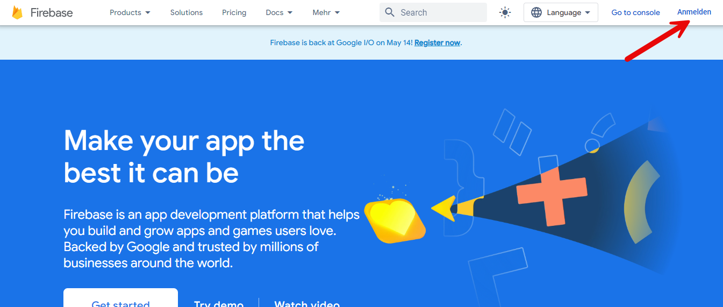Open the Language dropdown arrow
This screenshot has height=307, width=723.
click(x=588, y=12)
